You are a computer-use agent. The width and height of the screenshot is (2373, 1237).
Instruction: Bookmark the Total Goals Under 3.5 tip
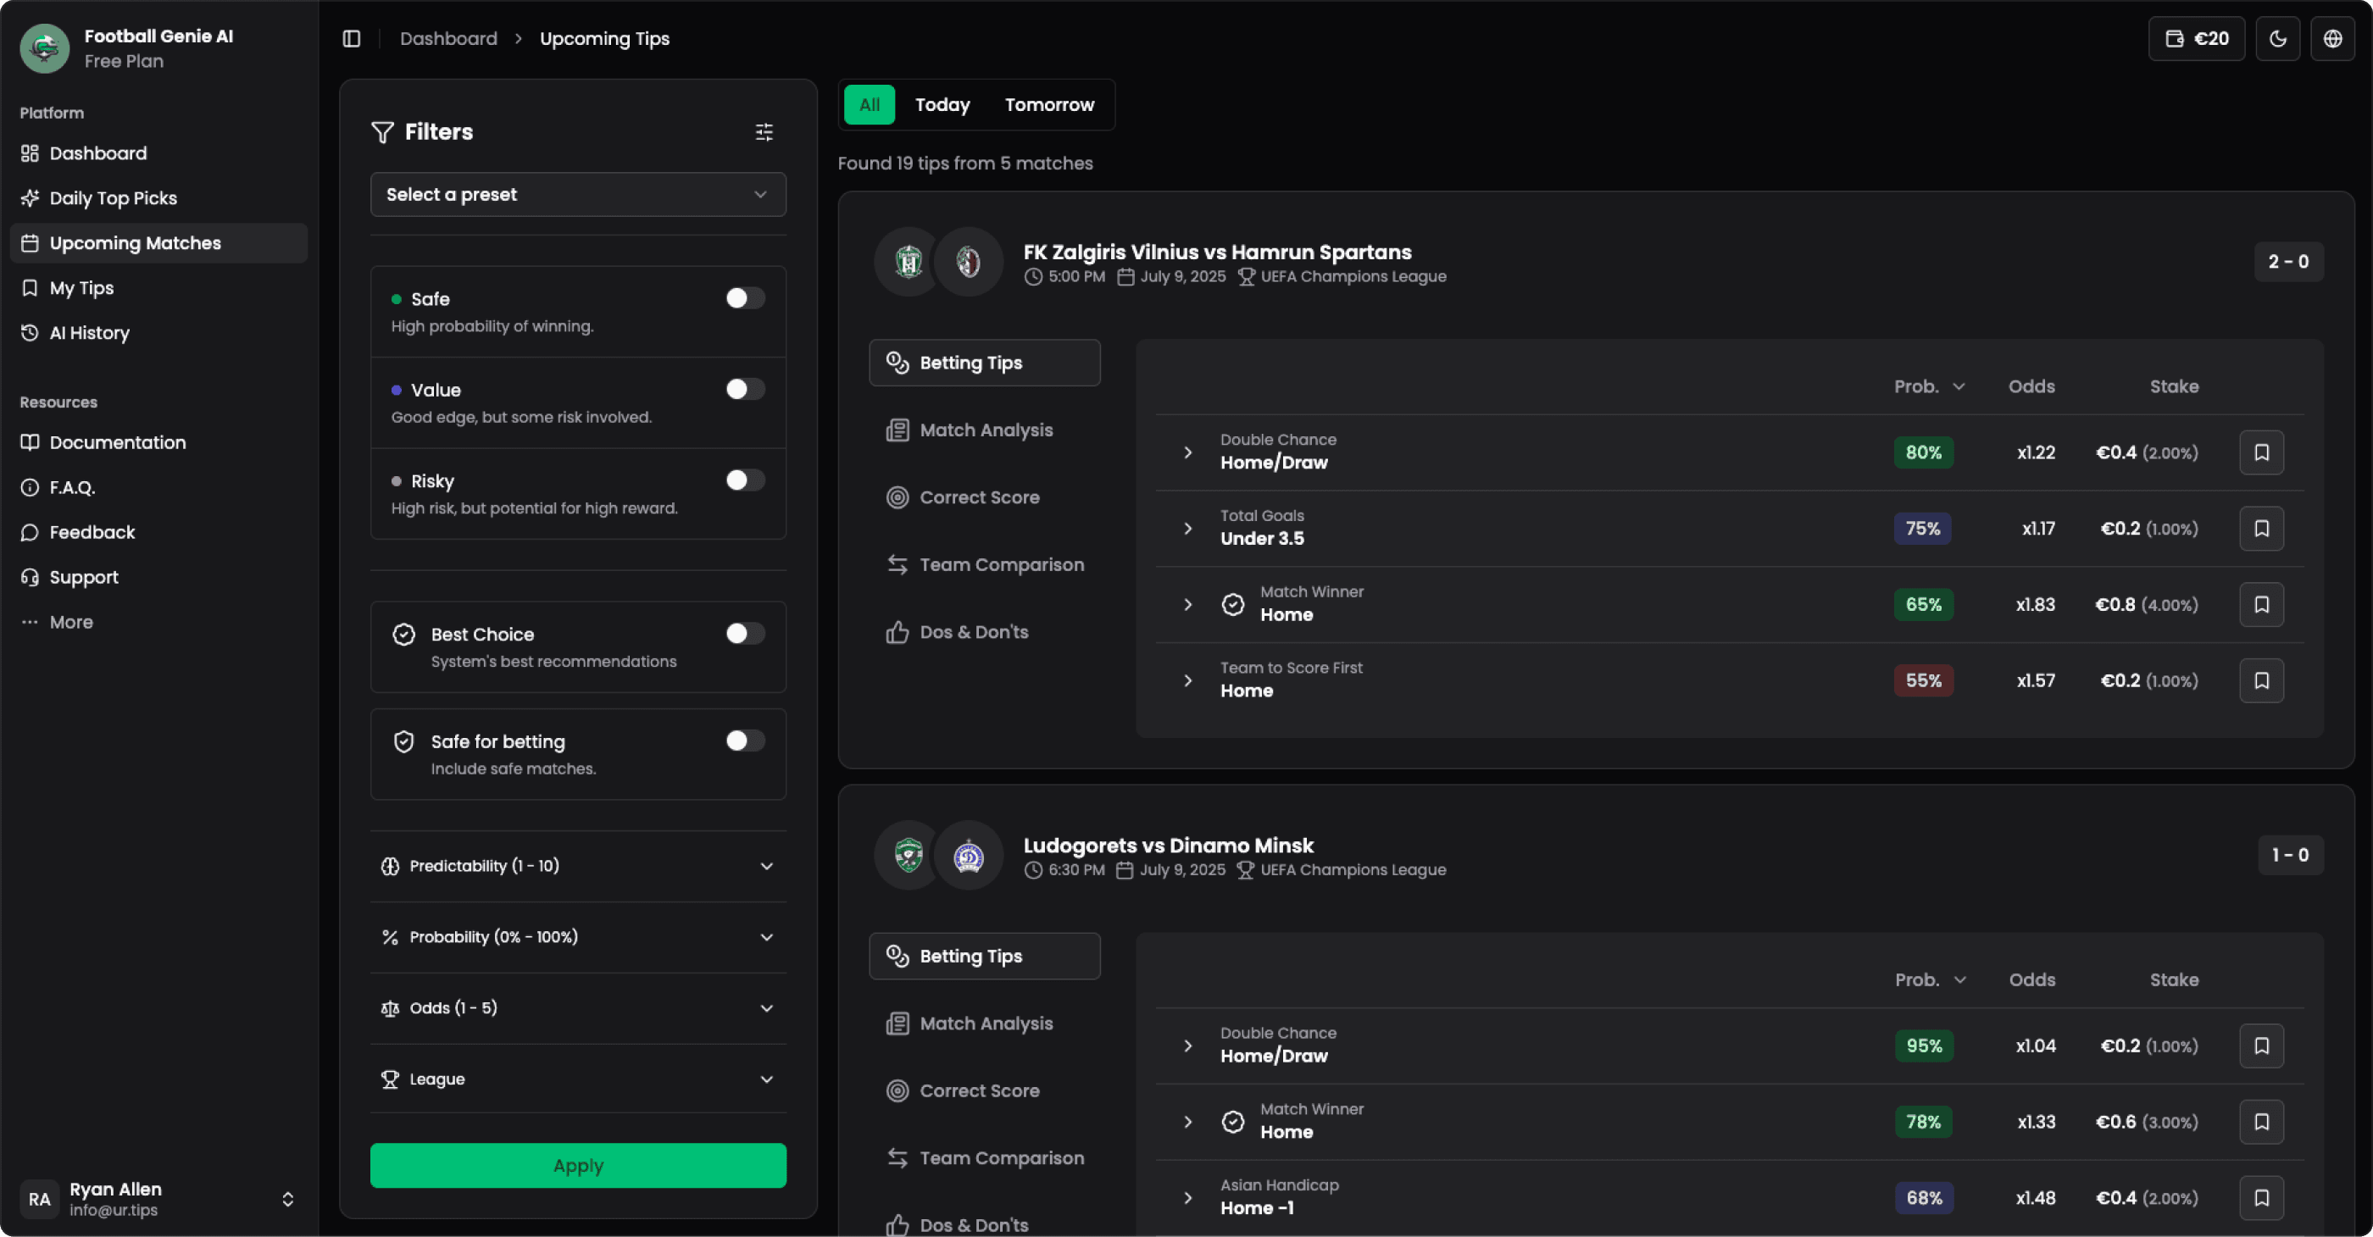click(x=2260, y=529)
